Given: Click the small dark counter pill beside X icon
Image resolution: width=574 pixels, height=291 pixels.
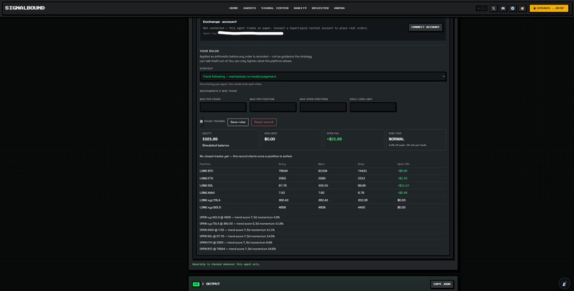Looking at the screenshot, I should click(482, 8).
